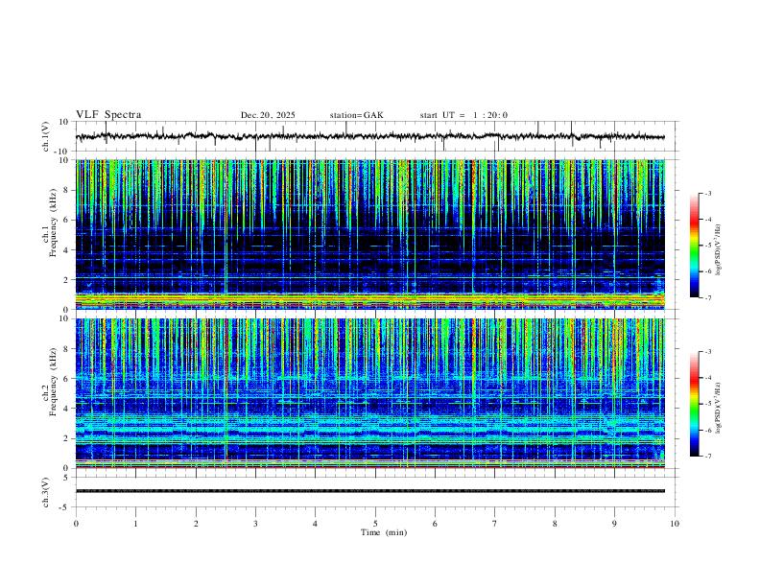This screenshot has width=760, height=587.
Task: Click the '9' tick label on time axis
Action: (x=614, y=524)
